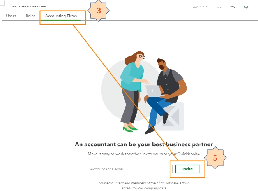Click the green Invite button

click(187, 169)
